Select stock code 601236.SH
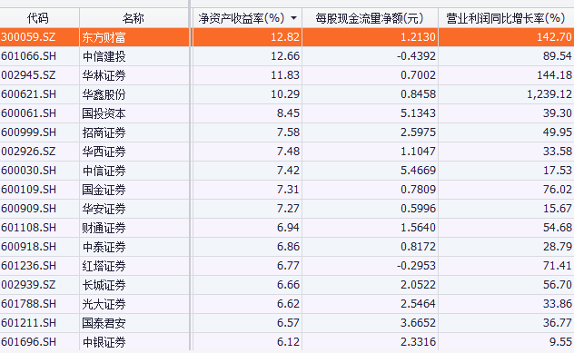Viewport: 574px width, 353px height. [28, 265]
